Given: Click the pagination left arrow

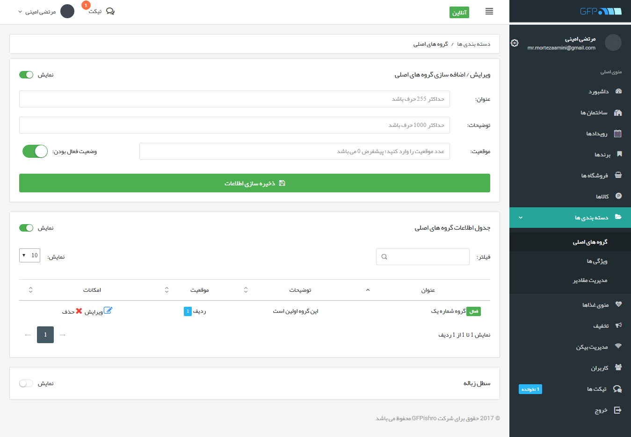Looking at the screenshot, I should click(x=28, y=335).
